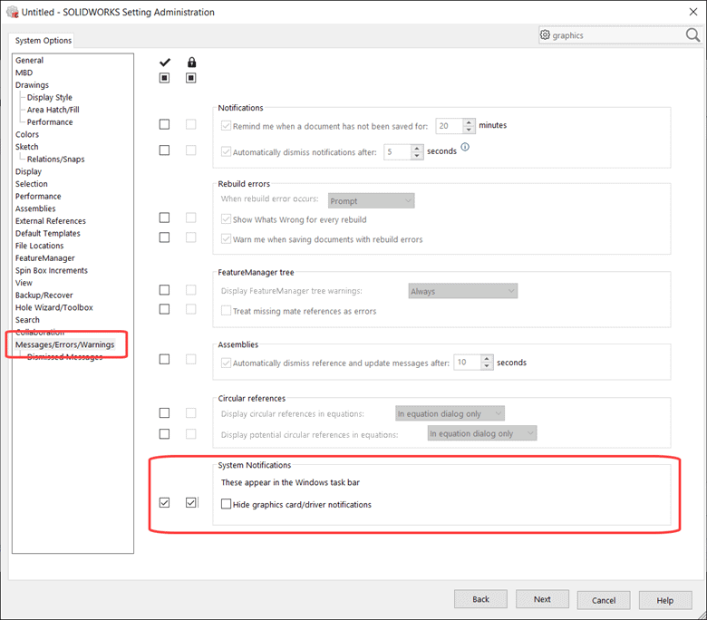Click the SOLIDWORKS title bar app icon
707x620 pixels.
tap(12, 12)
